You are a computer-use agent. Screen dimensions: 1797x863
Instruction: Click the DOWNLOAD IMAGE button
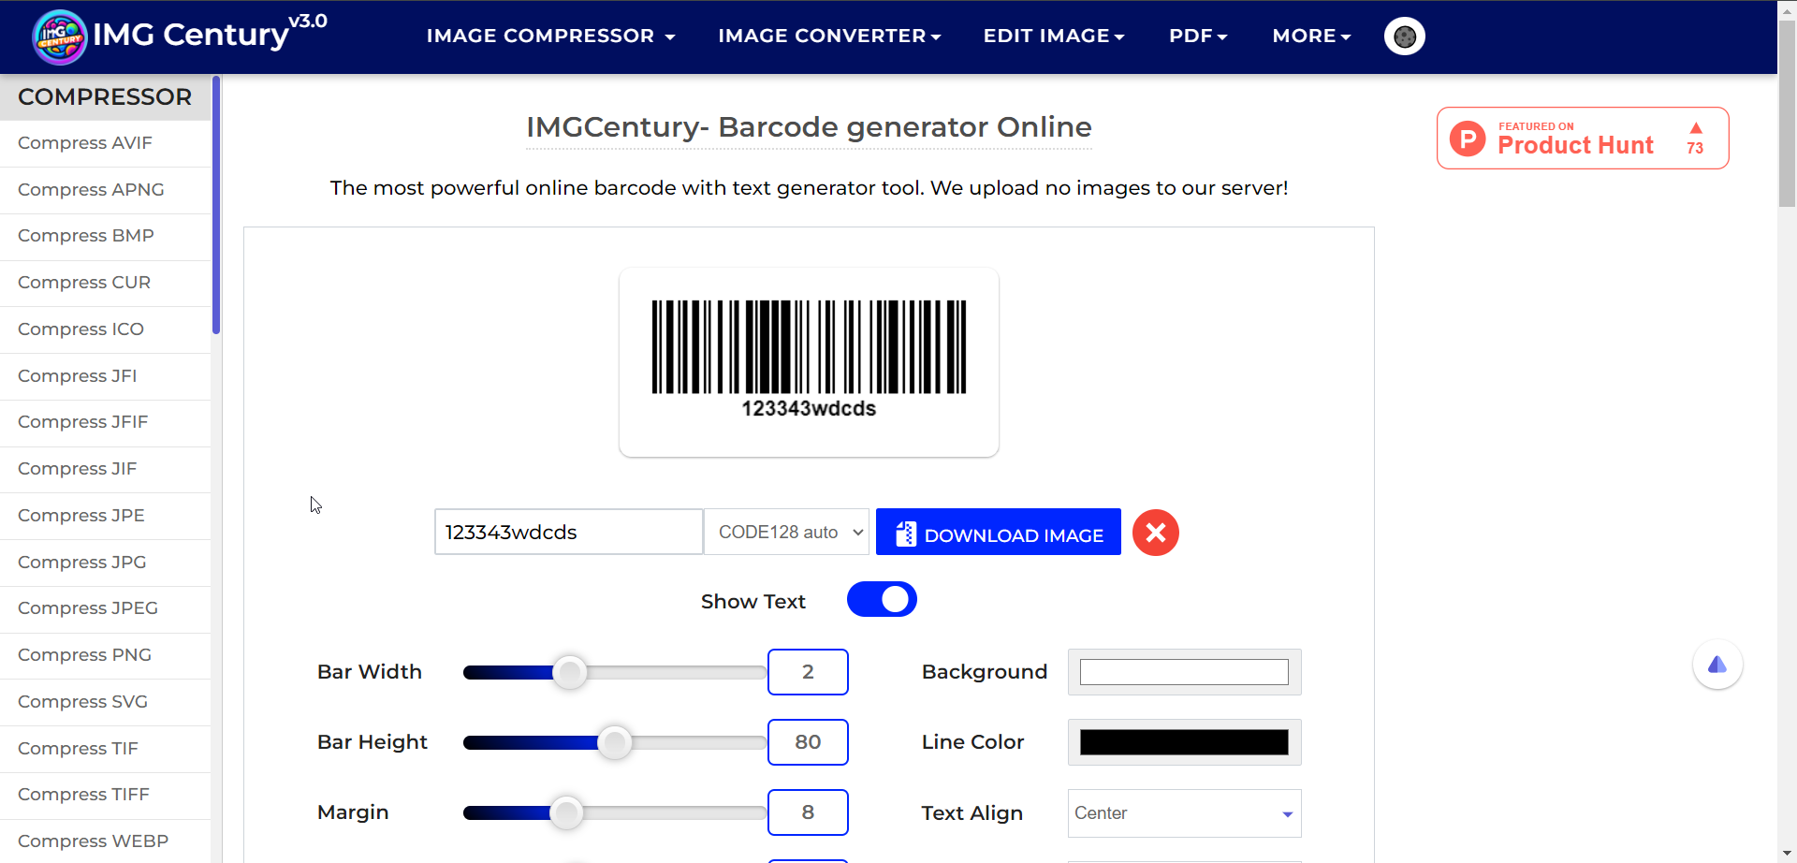coord(999,533)
